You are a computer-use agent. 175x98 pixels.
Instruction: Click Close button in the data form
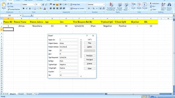(x=90, y=69)
